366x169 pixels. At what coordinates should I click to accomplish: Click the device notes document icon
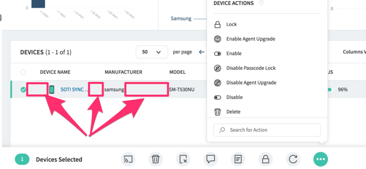point(238,159)
